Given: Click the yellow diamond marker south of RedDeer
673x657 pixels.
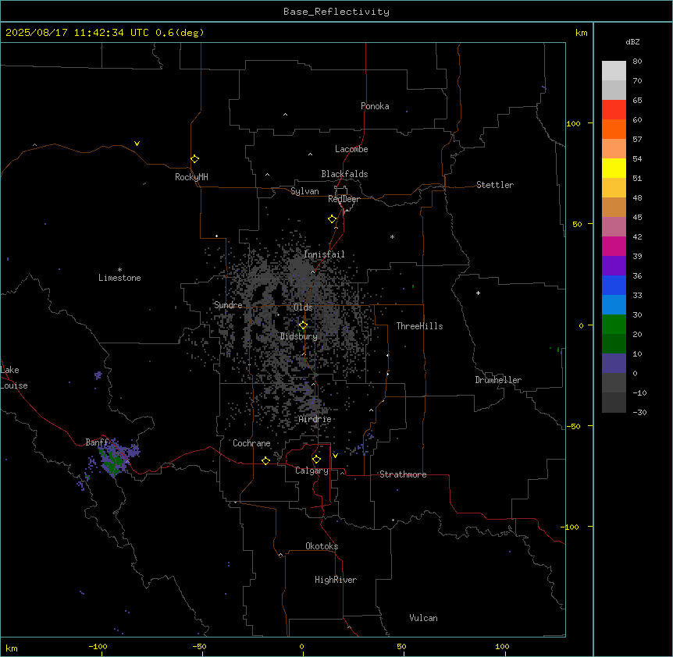Looking at the screenshot, I should 332,219.
